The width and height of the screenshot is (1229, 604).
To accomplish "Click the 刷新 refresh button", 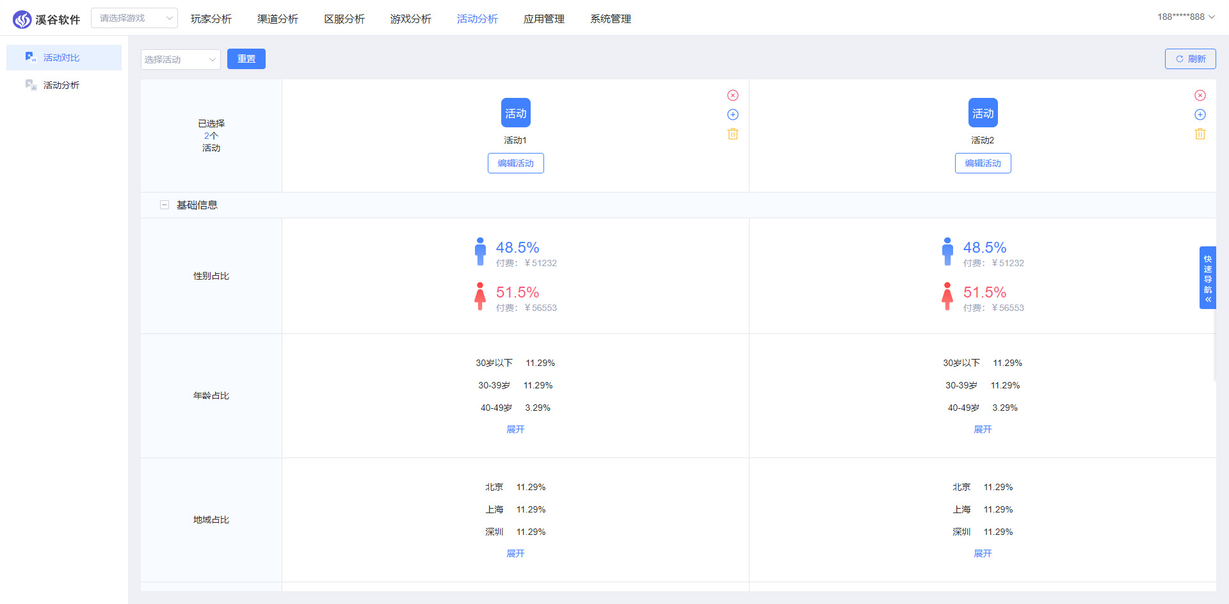I will point(1191,59).
